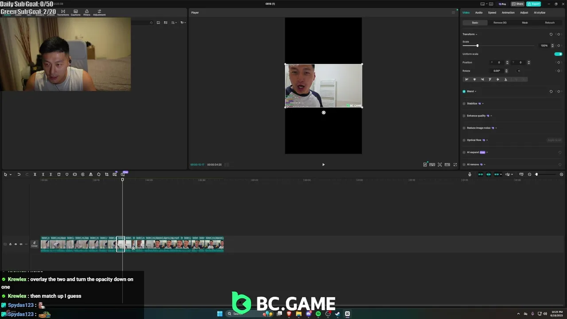Toggle track visibility eye icon
Viewport: 567px width, 319px height.
[x=16, y=244]
